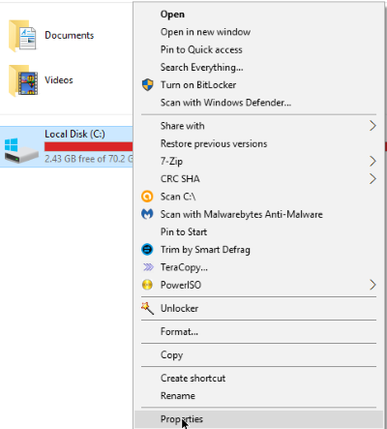Click the Unlocker wand icon
Screen dimensions: 387x429
[147, 308]
